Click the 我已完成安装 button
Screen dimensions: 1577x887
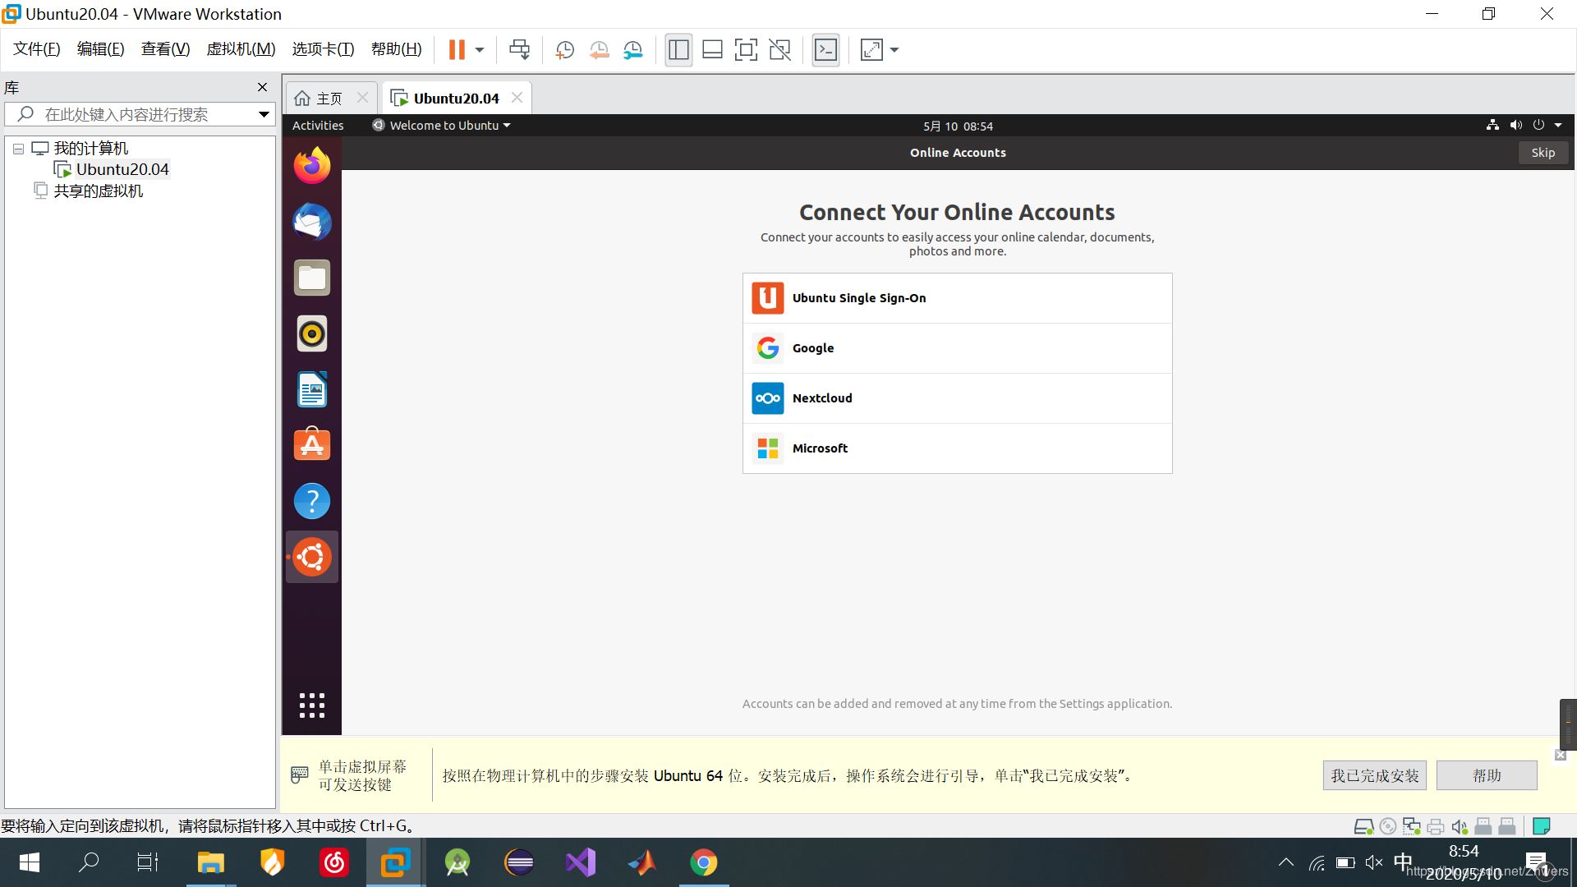coord(1374,775)
